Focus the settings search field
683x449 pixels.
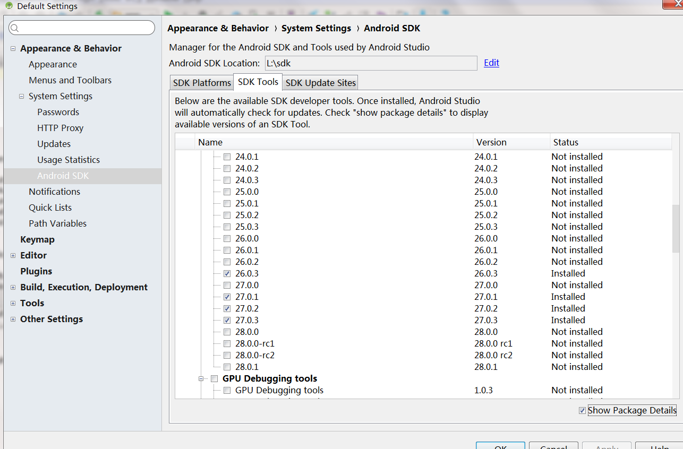pos(82,28)
